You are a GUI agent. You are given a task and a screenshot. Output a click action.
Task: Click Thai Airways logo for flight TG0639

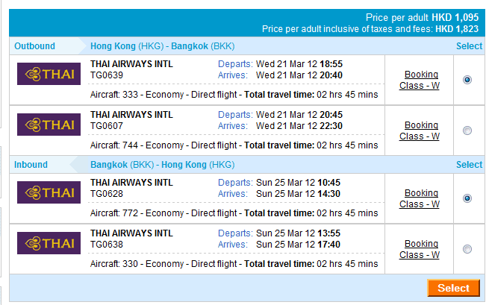[x=49, y=74]
